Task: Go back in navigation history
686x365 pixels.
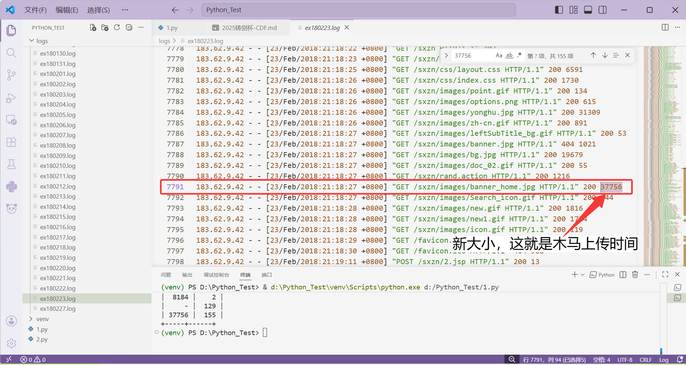Action: point(175,10)
